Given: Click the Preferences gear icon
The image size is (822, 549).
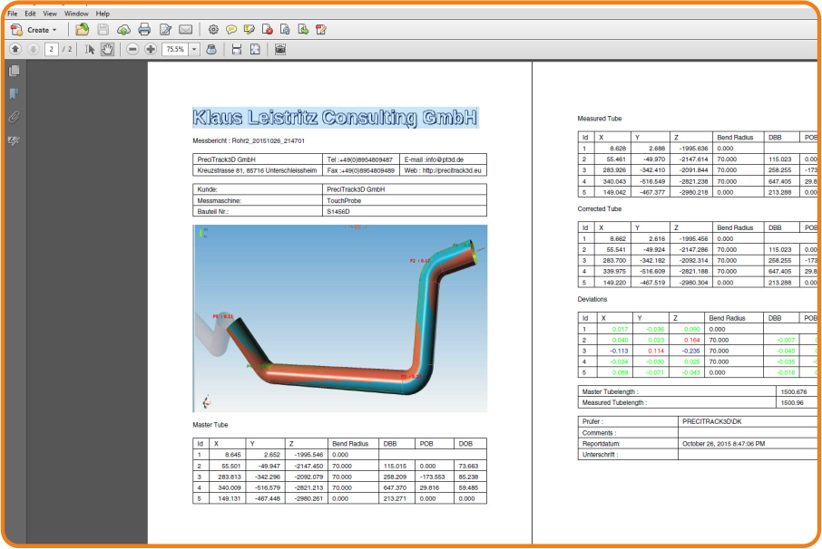Looking at the screenshot, I should [214, 30].
